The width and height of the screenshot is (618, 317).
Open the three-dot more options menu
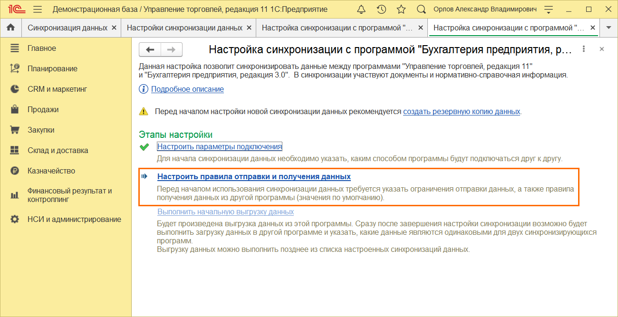[584, 49]
